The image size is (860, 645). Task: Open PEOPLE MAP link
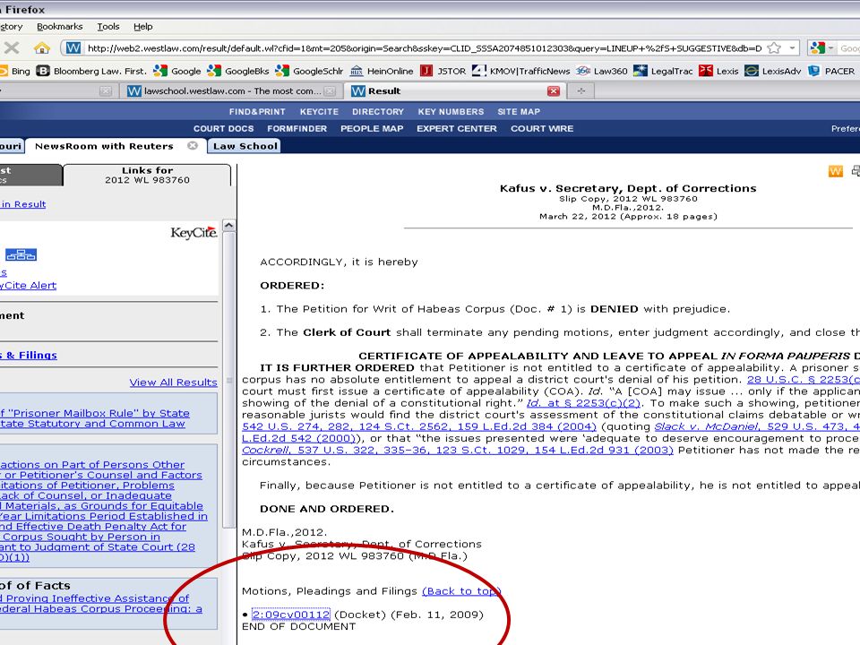pyautogui.click(x=372, y=128)
